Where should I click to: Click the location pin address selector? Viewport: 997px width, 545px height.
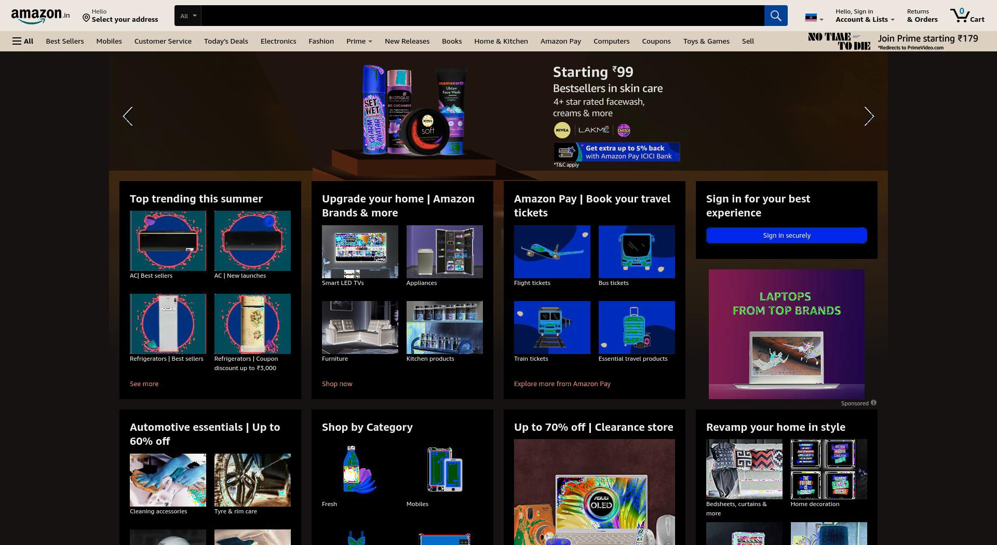(x=120, y=16)
